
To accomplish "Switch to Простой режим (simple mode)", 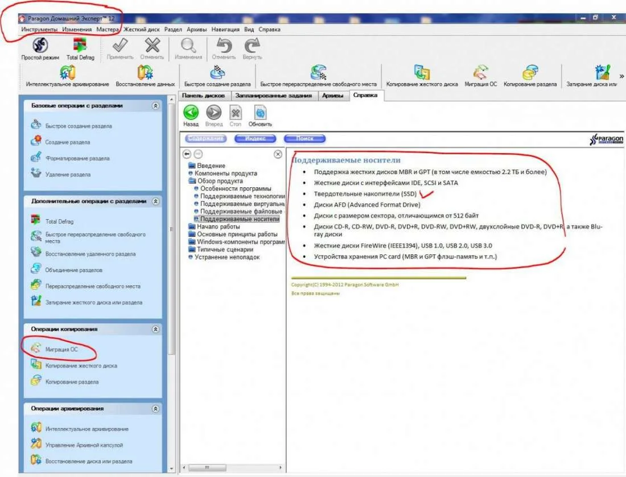I will [x=40, y=49].
